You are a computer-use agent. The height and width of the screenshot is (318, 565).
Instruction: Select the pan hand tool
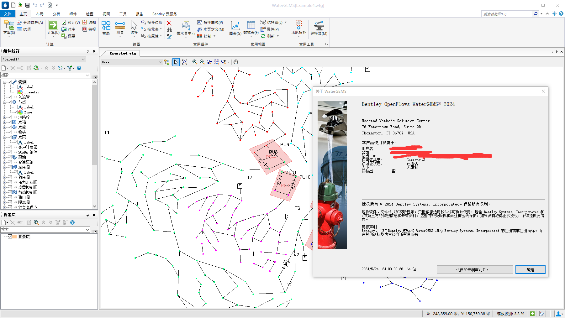236,62
